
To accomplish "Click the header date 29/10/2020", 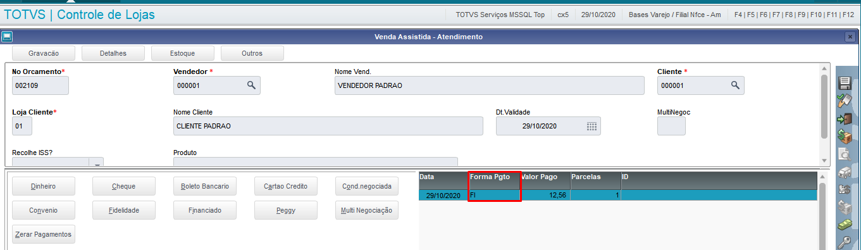I will [x=598, y=15].
